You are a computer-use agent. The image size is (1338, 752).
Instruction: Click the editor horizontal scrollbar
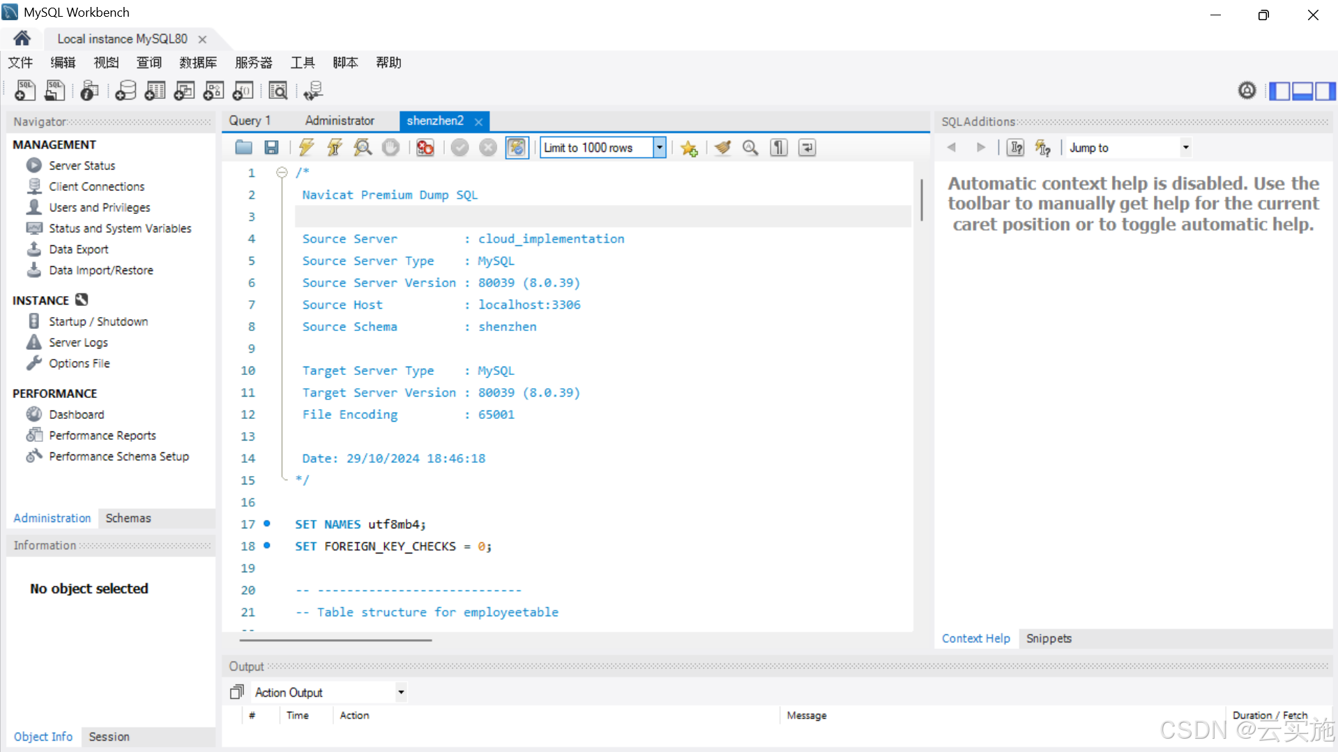click(335, 640)
